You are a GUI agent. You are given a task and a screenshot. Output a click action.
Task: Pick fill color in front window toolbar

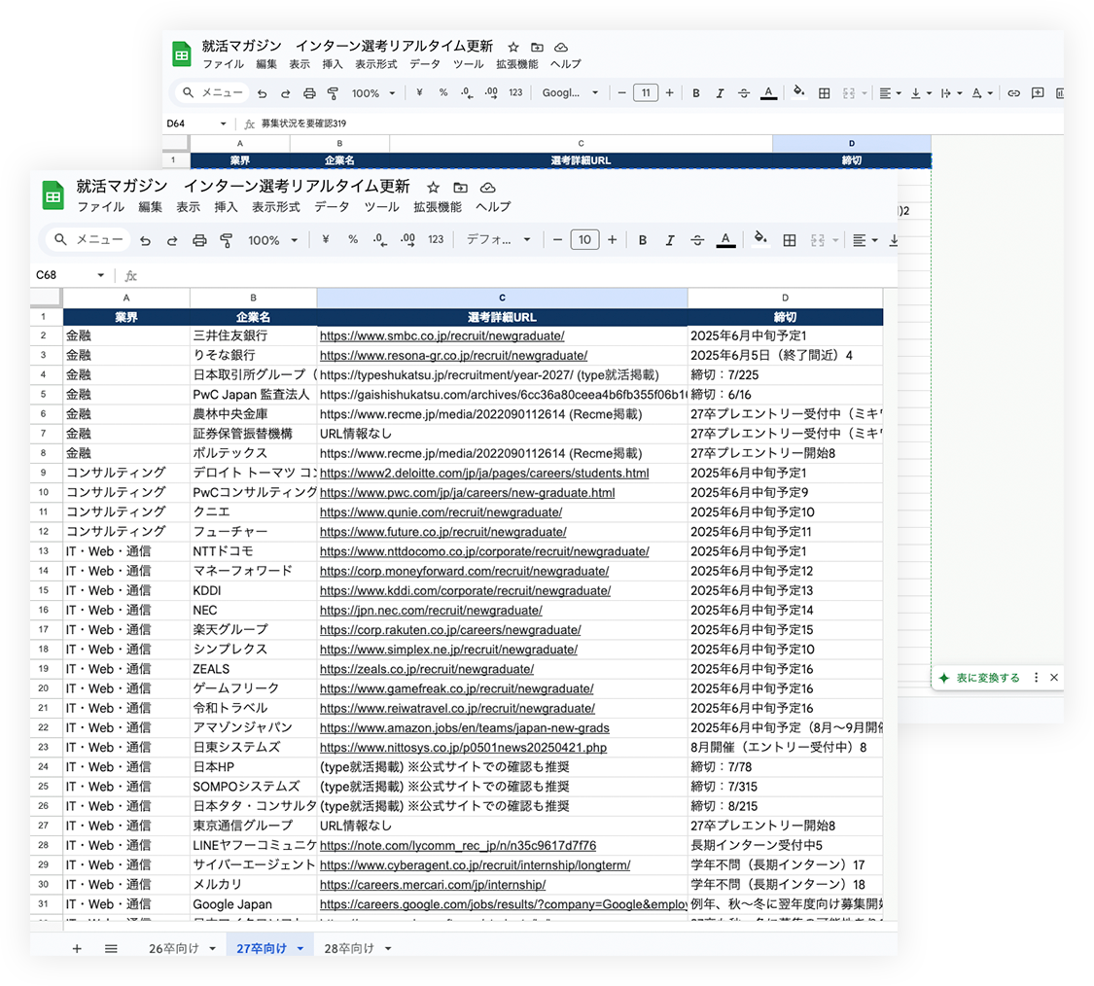coord(760,239)
